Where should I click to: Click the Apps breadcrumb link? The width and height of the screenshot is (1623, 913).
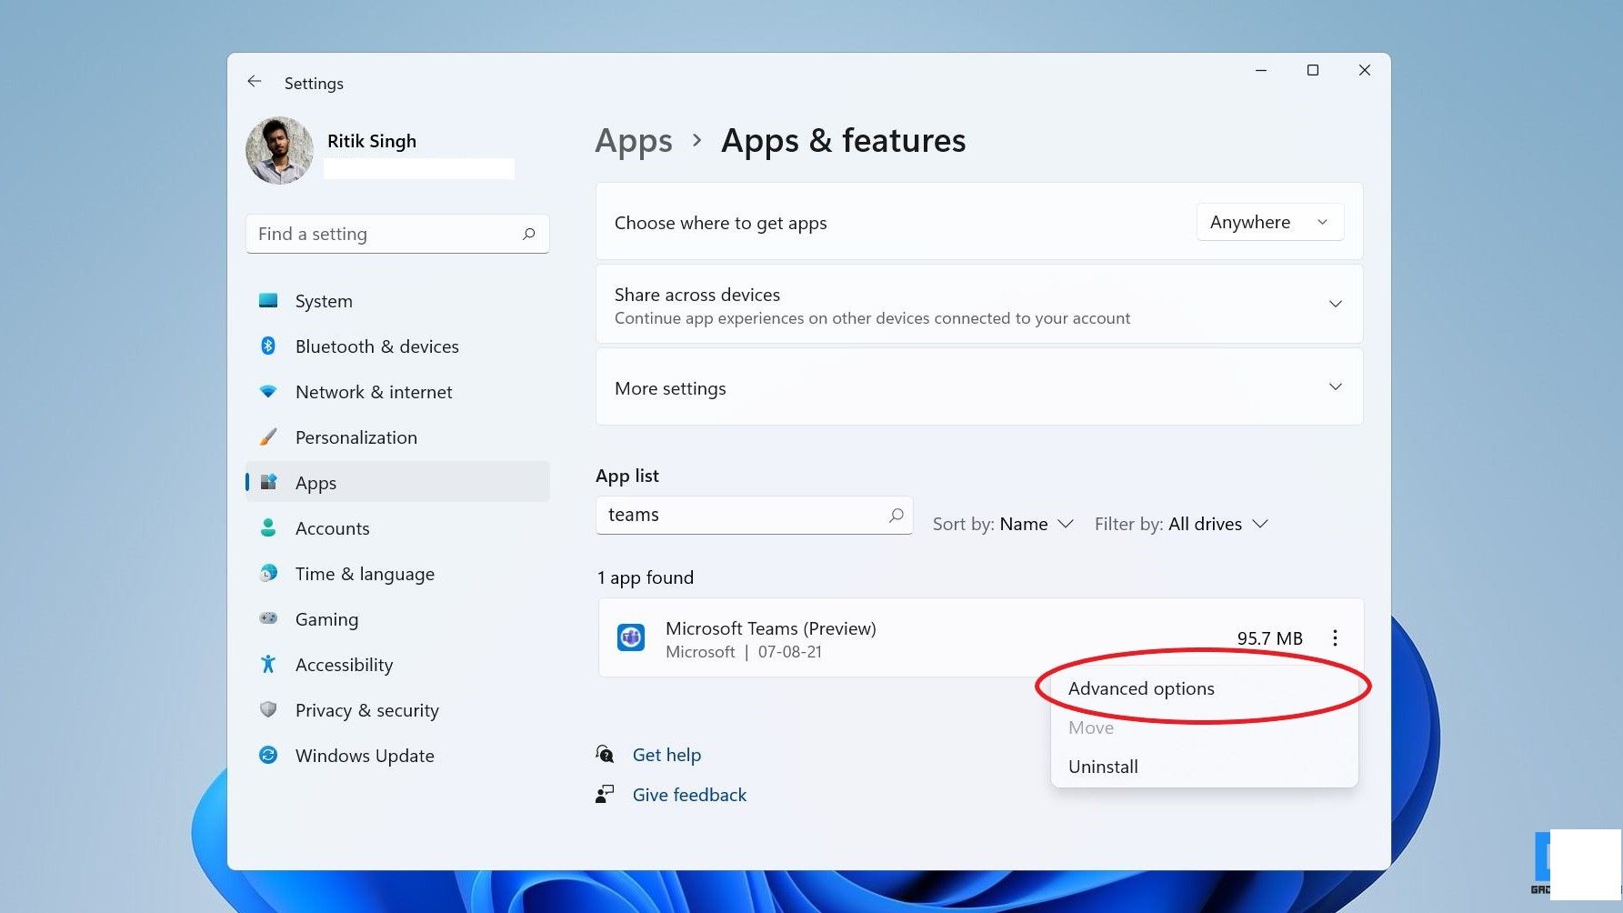[634, 141]
